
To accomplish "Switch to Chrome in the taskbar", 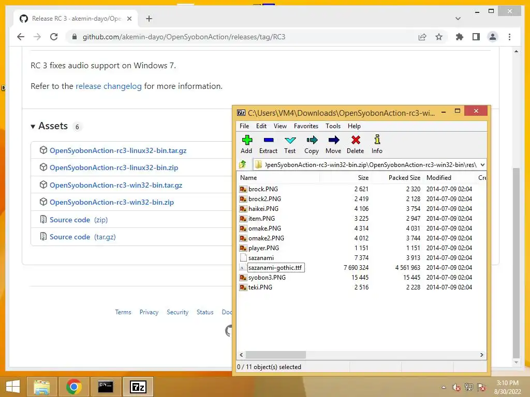I will click(x=73, y=387).
